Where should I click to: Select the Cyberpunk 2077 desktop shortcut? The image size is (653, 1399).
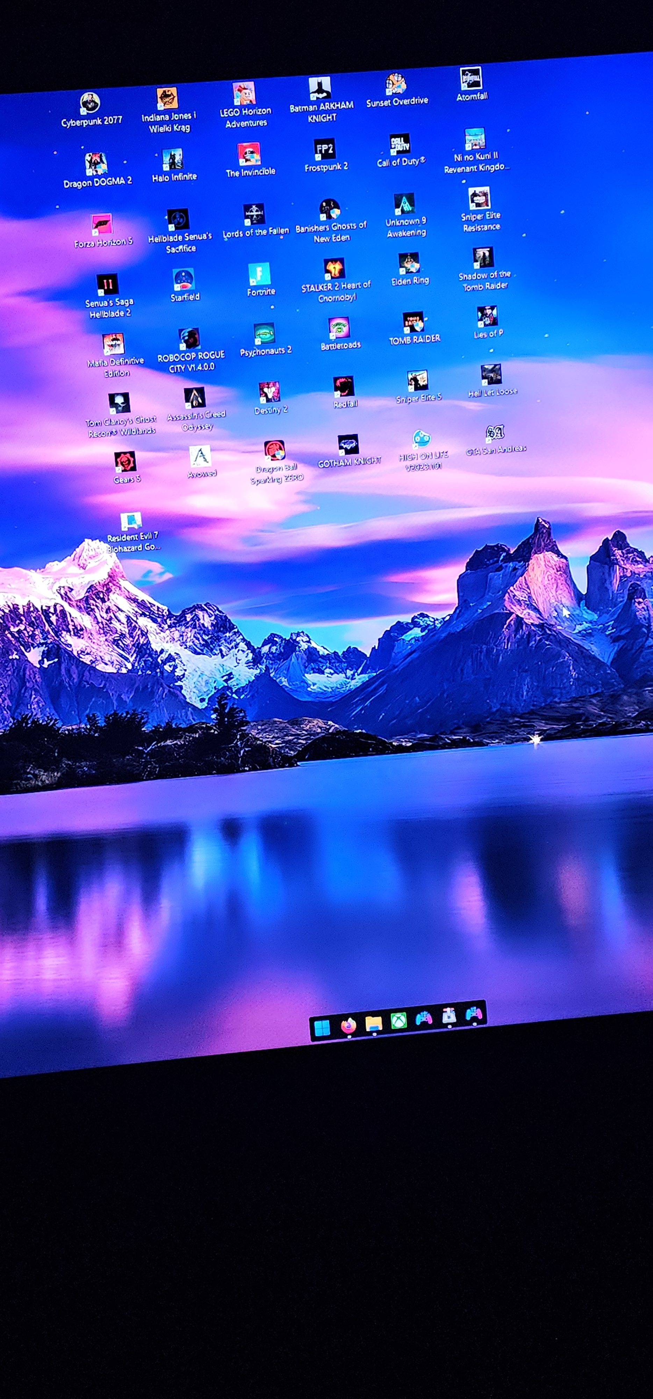point(90,103)
